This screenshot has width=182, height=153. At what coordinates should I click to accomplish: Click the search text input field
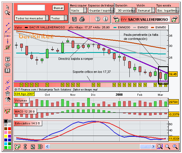(31, 8)
